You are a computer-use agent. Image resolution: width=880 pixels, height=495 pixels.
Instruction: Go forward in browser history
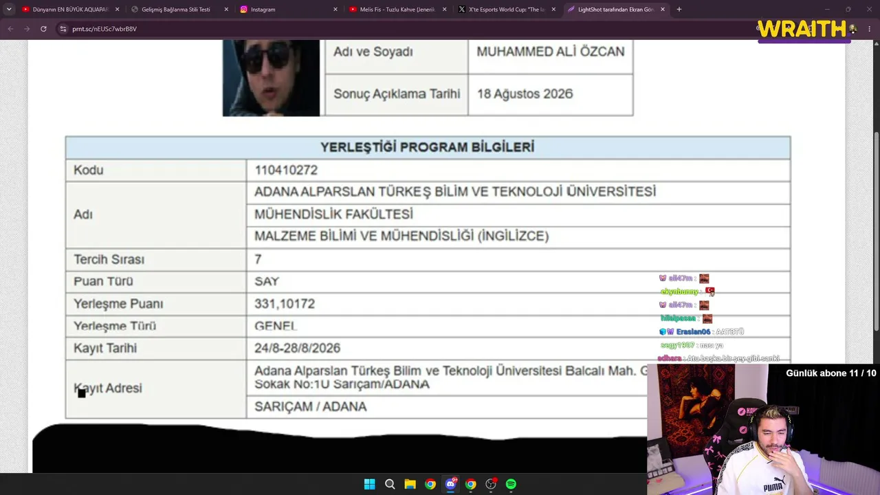[27, 29]
